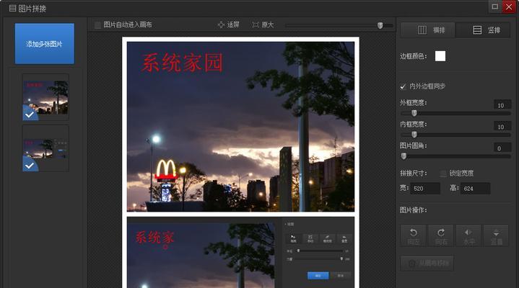This screenshot has width=519, height=288.
Task: Click the 图片拼接 menu icon in title bar
Action: point(12,8)
